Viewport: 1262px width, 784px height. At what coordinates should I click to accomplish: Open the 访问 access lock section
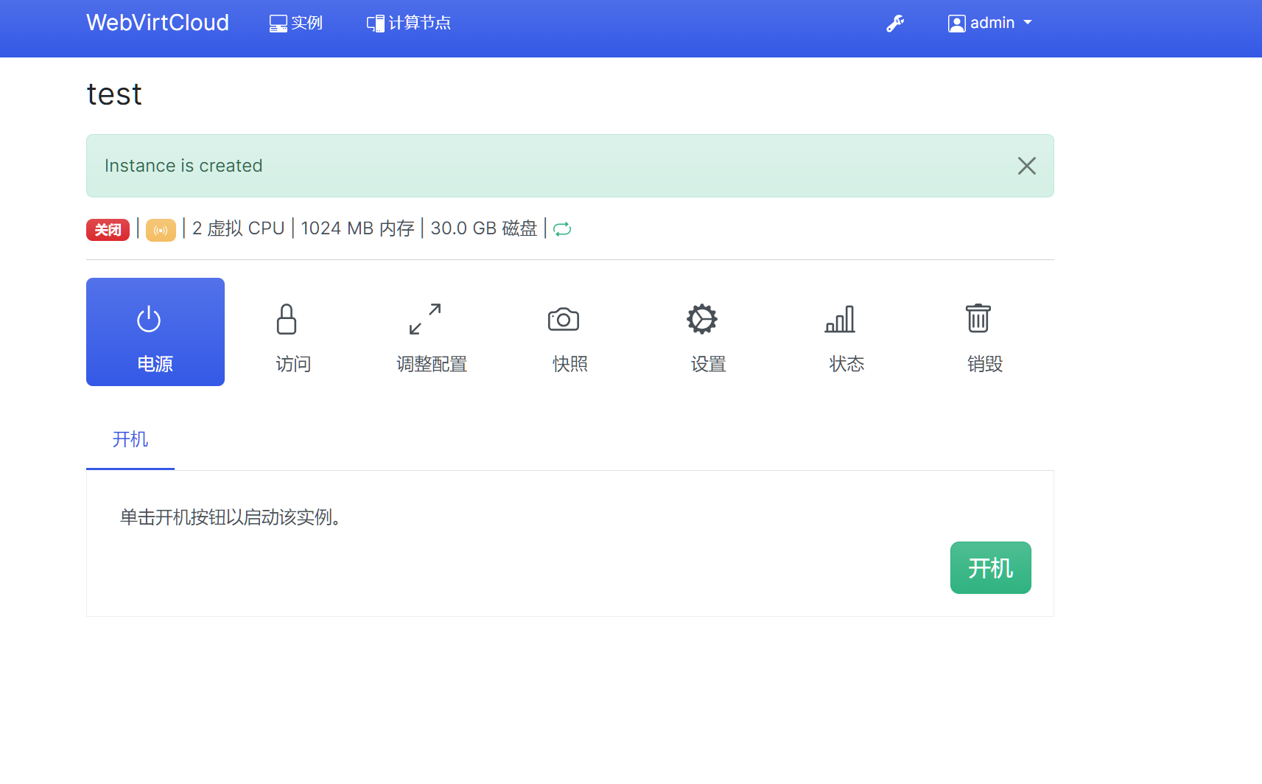pyautogui.click(x=293, y=332)
